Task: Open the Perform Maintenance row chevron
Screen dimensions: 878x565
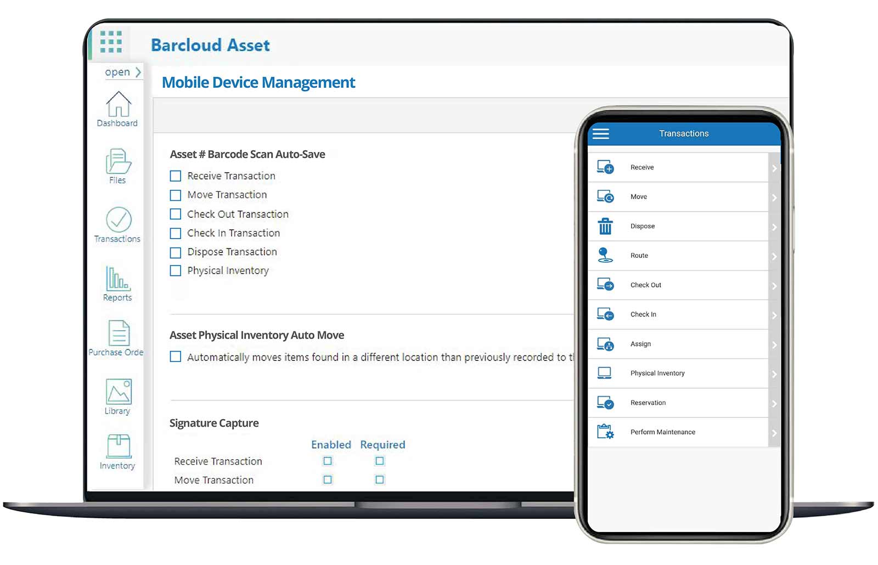Action: 774,433
